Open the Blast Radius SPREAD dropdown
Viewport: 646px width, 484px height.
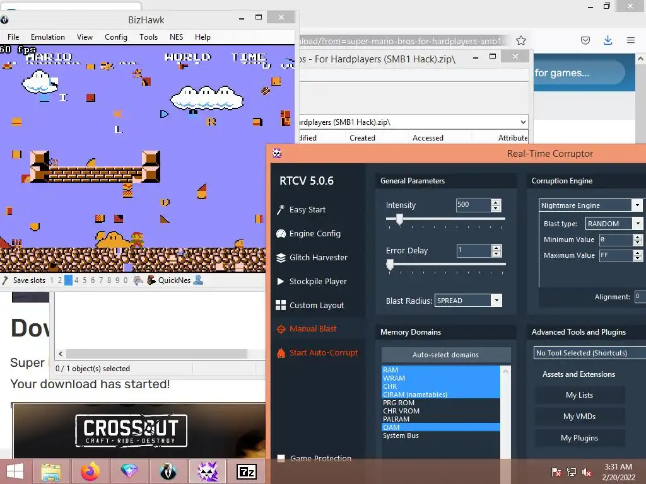[496, 301]
